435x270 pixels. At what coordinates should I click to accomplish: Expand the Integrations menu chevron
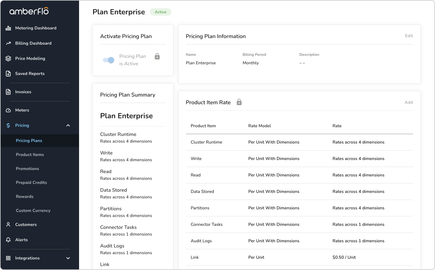pos(68,258)
